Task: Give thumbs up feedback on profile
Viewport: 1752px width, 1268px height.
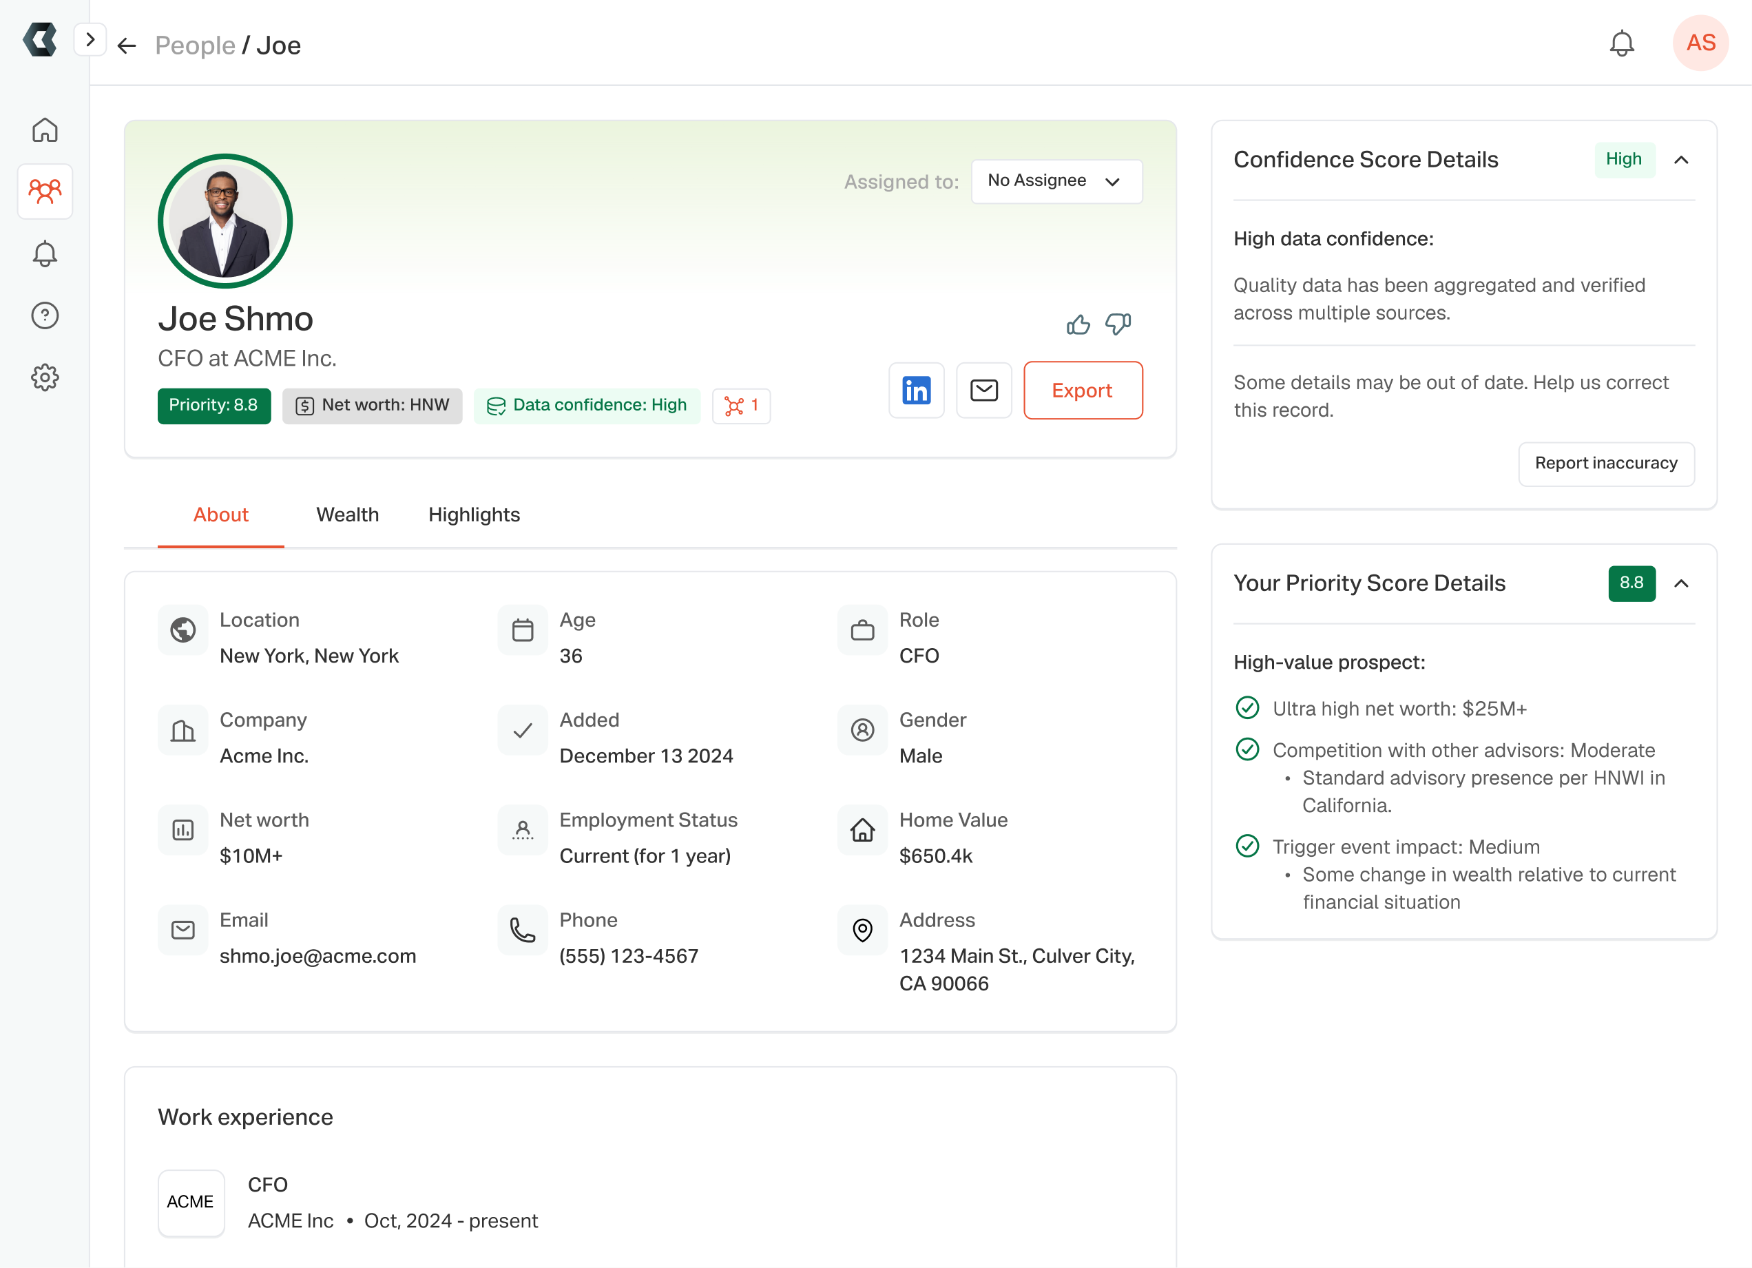Action: (1078, 324)
